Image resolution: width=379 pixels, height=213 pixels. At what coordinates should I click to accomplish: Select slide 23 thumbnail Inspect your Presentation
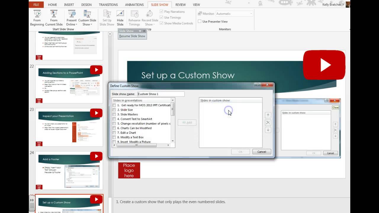click(x=69, y=128)
